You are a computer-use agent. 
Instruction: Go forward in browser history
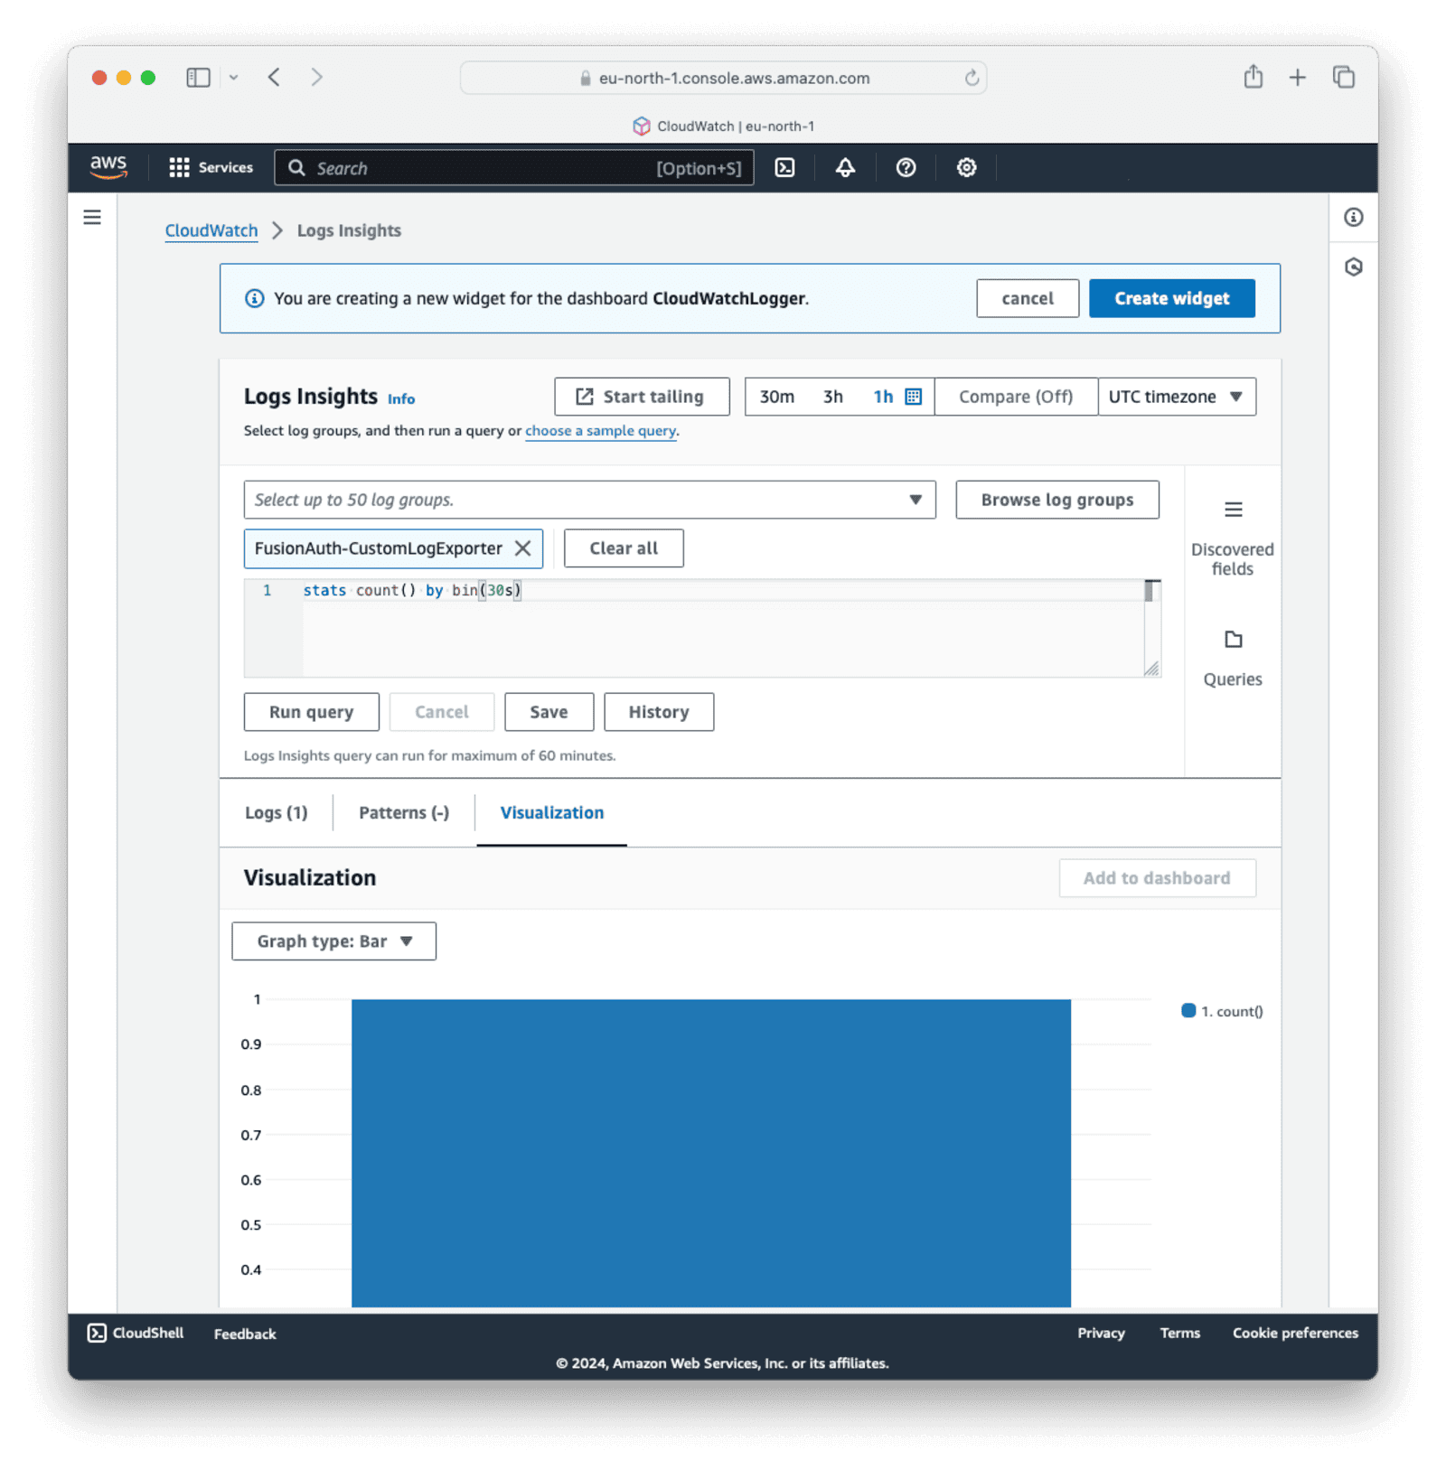[316, 78]
